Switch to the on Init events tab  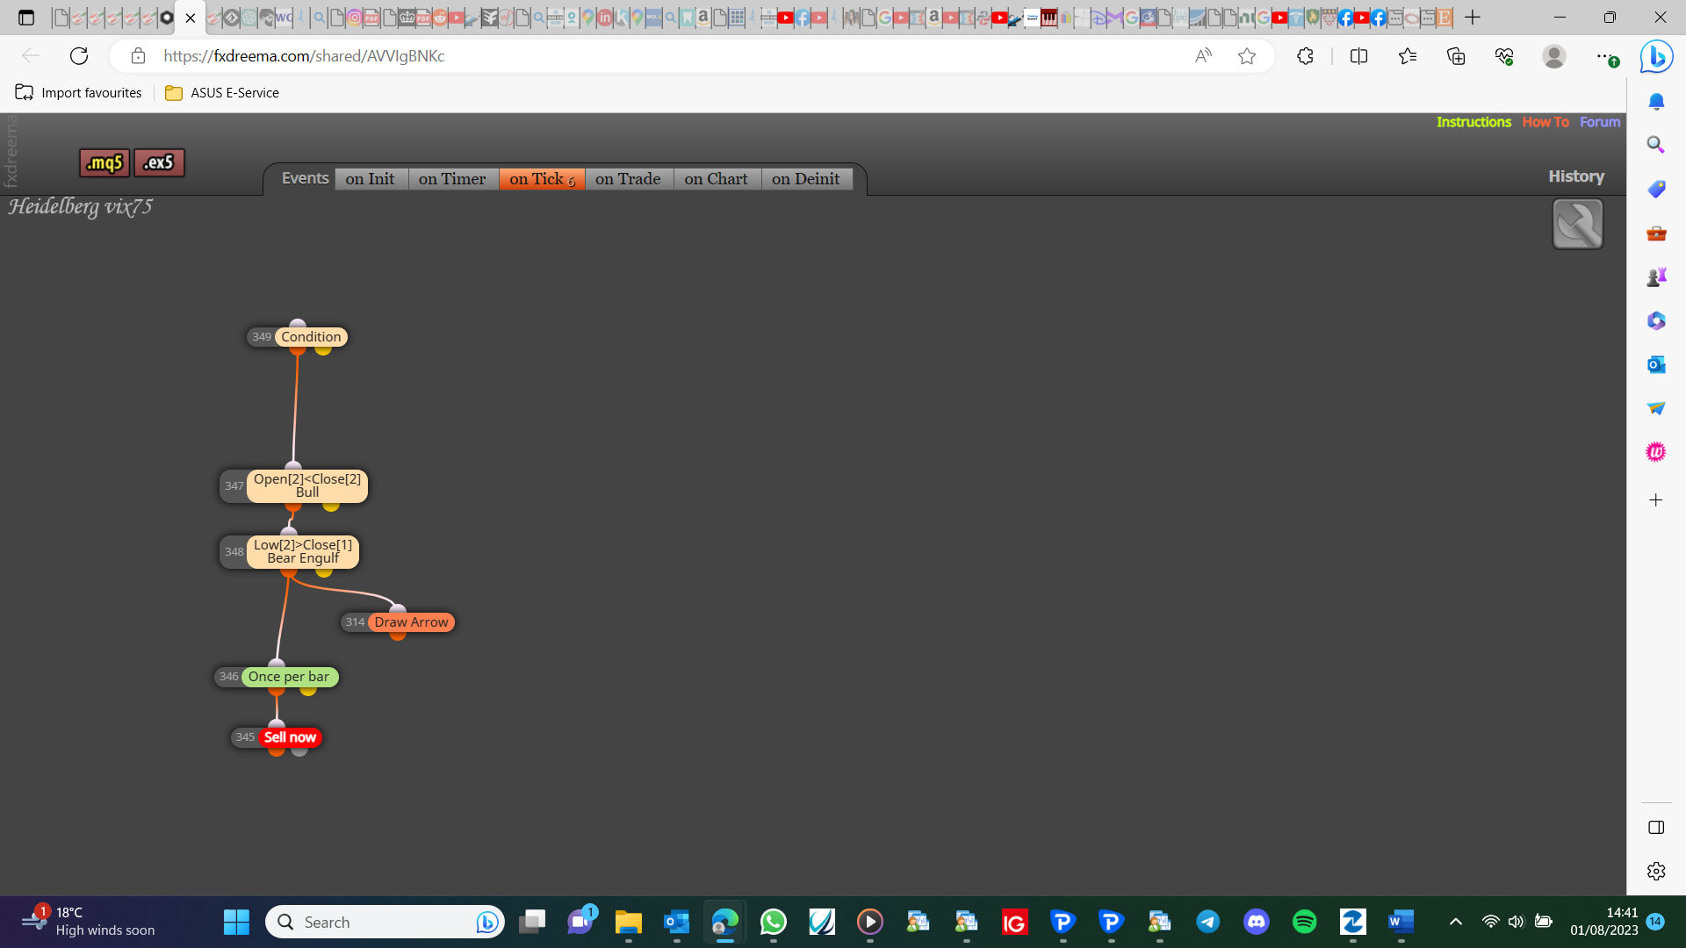click(371, 179)
